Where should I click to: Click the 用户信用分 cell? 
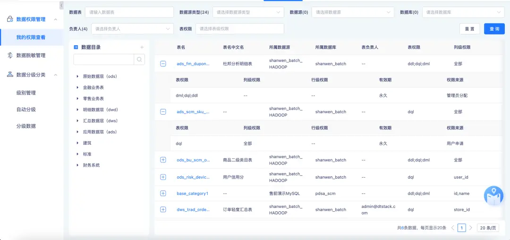[233, 177]
